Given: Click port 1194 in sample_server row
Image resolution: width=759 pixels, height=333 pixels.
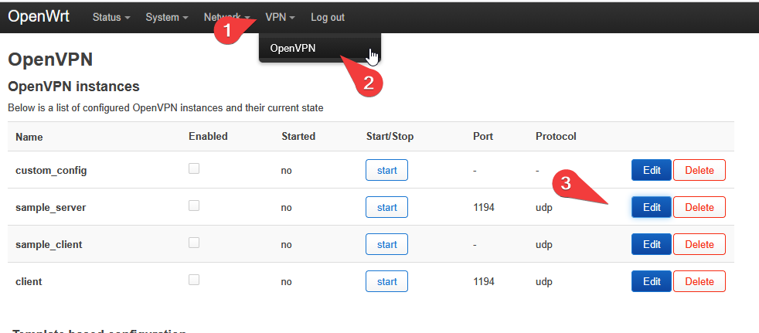Looking at the screenshot, I should pos(484,208).
